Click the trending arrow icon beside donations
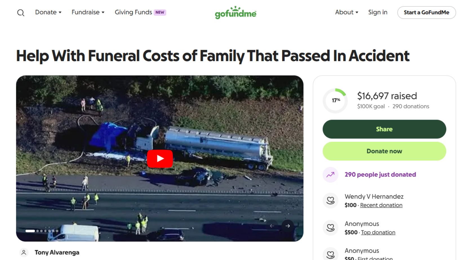The width and height of the screenshot is (462, 260). 330,175
